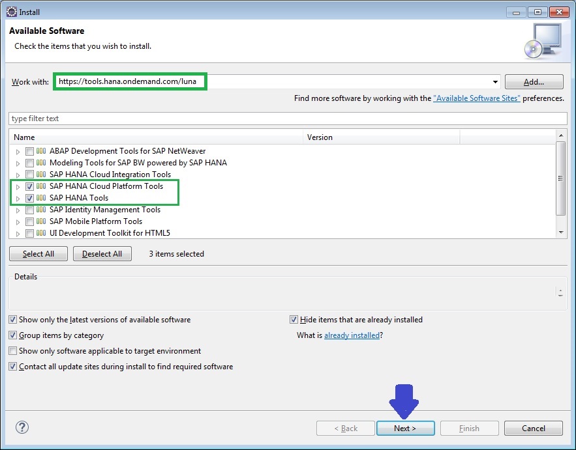
Task: Click the category icon beside SAP Identity Management Tools
Action: 41,210
